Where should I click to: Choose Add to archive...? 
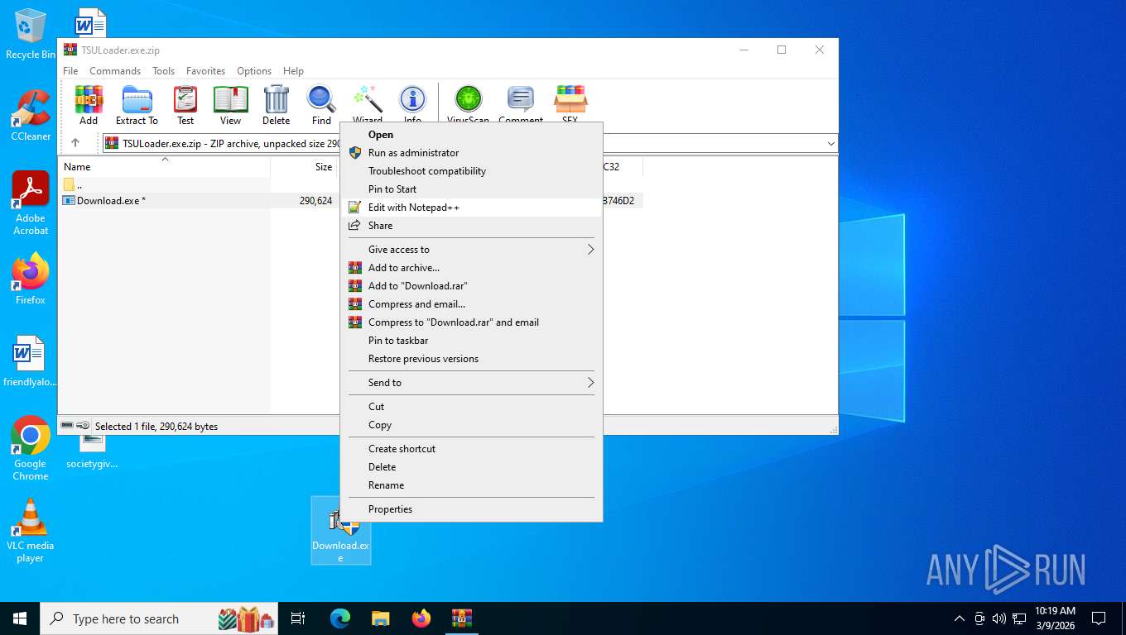click(x=471, y=268)
